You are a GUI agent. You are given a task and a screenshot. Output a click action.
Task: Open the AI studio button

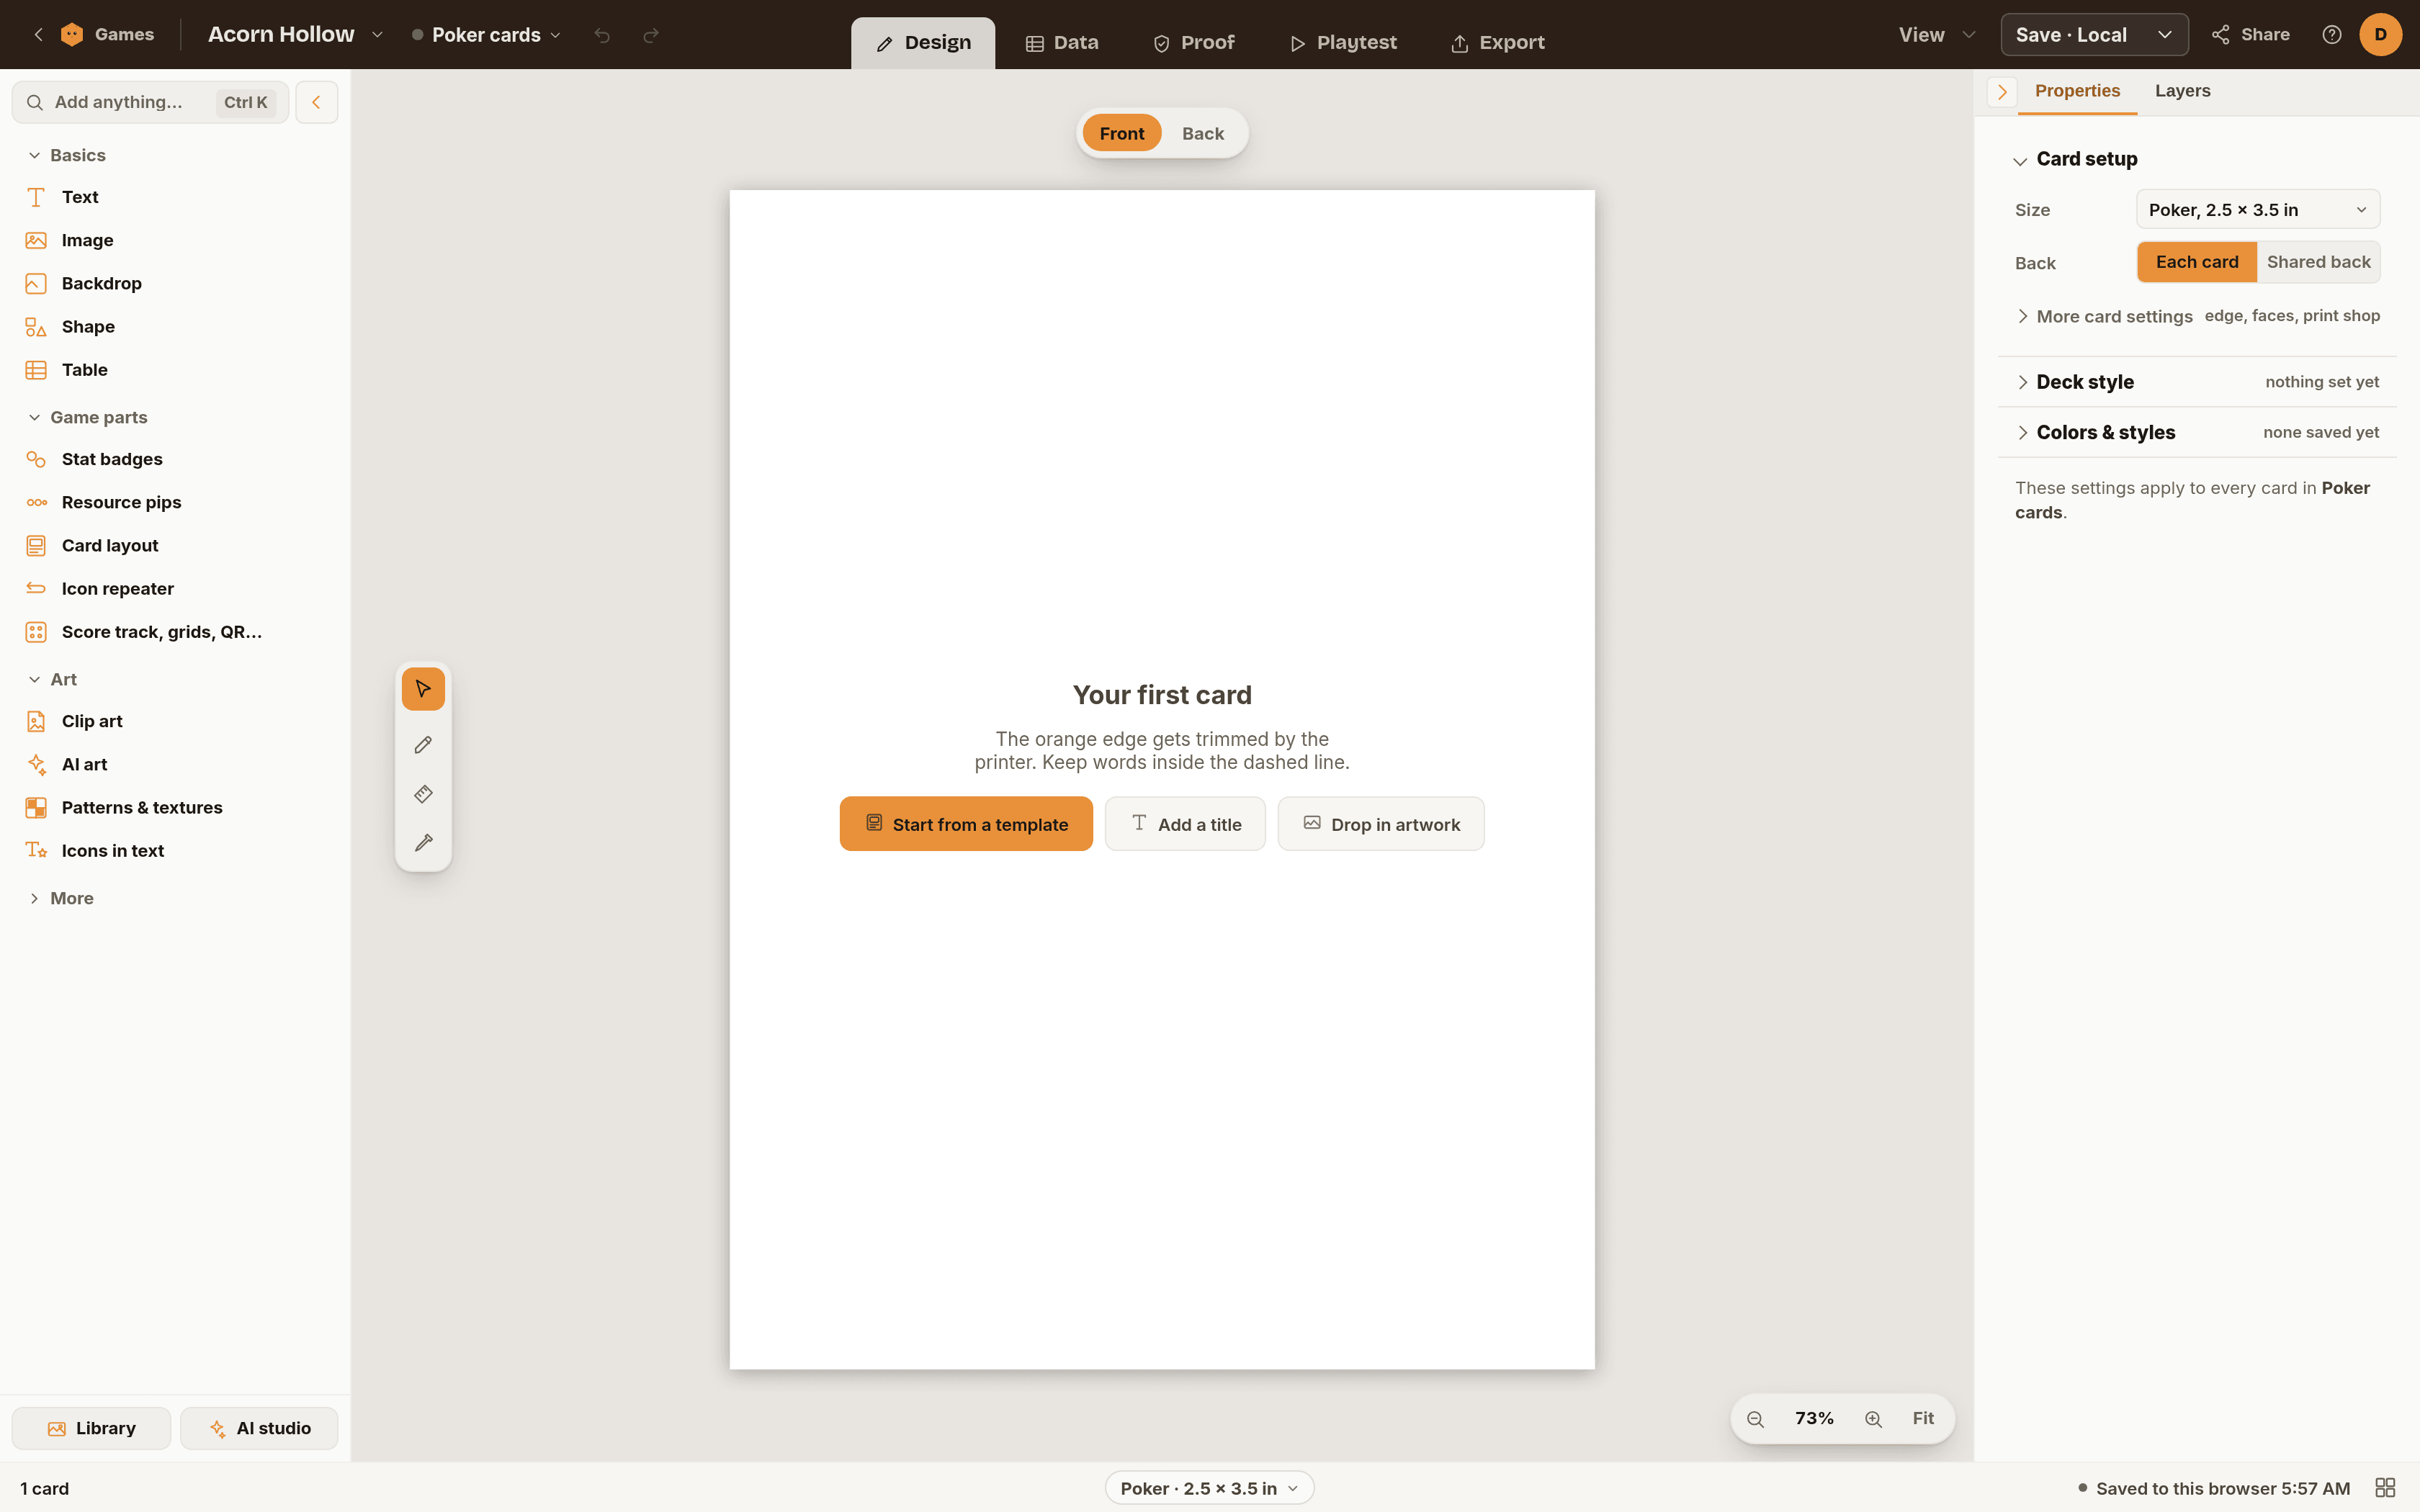click(259, 1428)
